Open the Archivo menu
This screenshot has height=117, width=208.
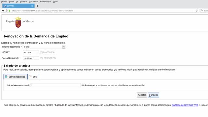point(4,2)
